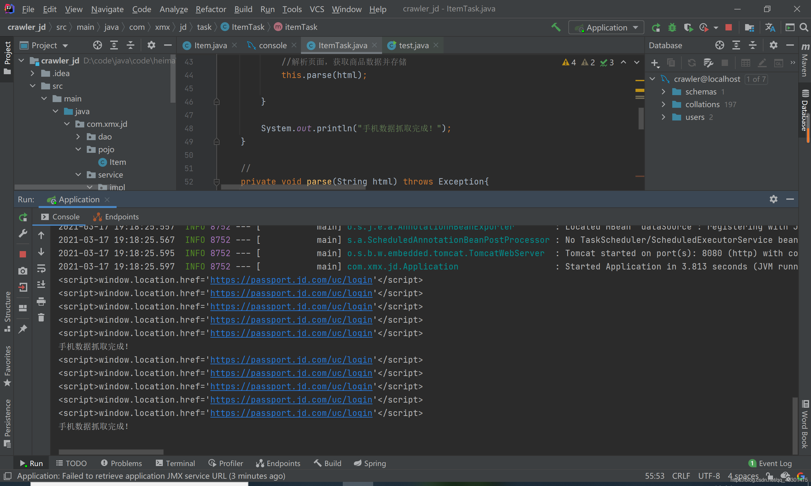Image resolution: width=811 pixels, height=486 pixels.
Task: Open the Application run configuration dropdown
Action: pos(606,28)
